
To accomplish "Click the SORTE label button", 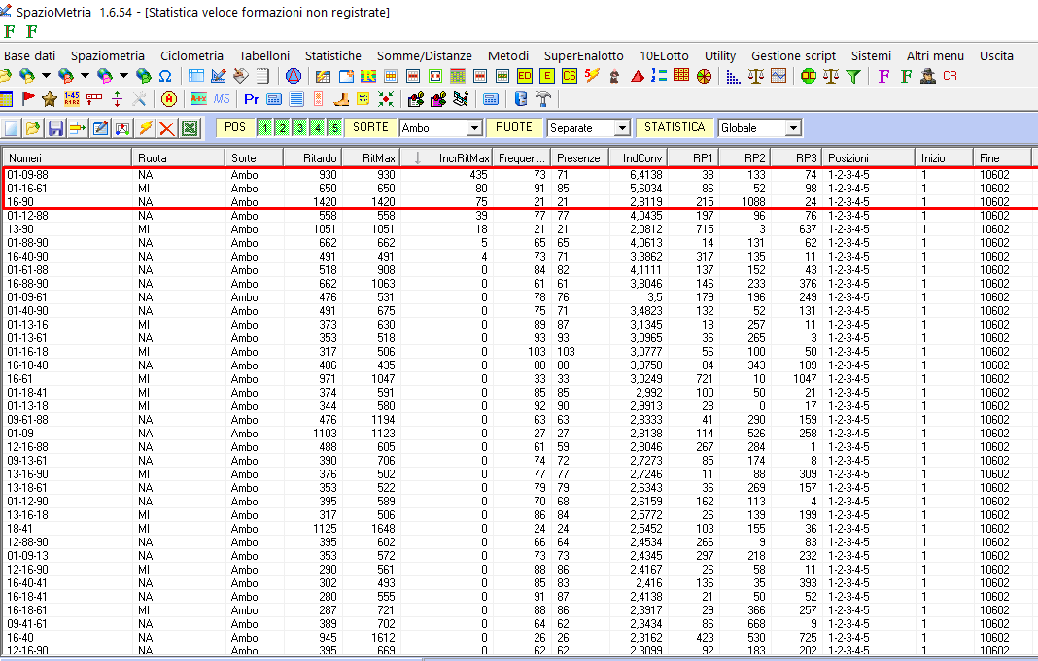I will click(x=370, y=128).
